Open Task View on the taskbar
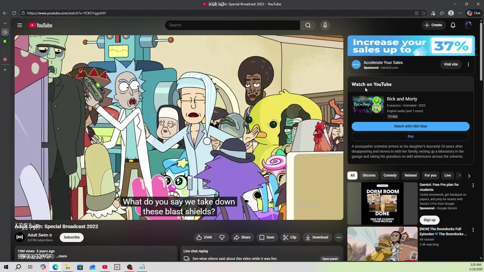The image size is (484, 272). [x=30, y=267]
